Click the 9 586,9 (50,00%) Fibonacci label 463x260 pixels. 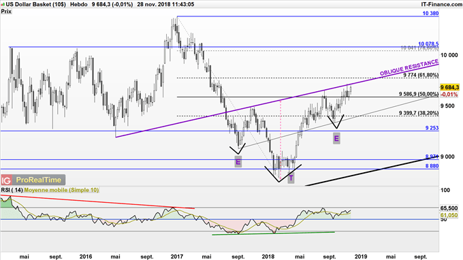tap(419, 94)
